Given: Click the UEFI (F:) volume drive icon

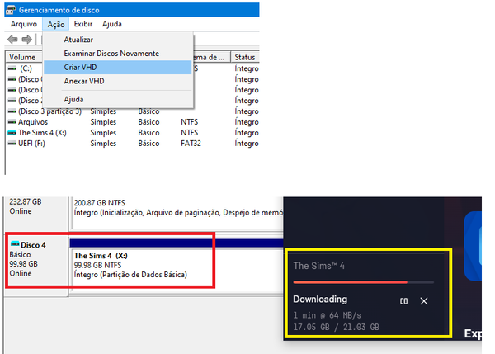Looking at the screenshot, I should click(x=12, y=144).
